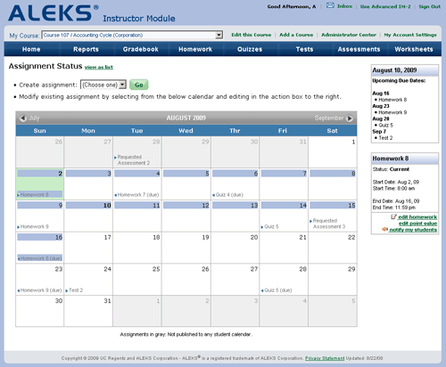Select Test 2 on August 24
This screenshot has width=446, height=367.
(74, 290)
